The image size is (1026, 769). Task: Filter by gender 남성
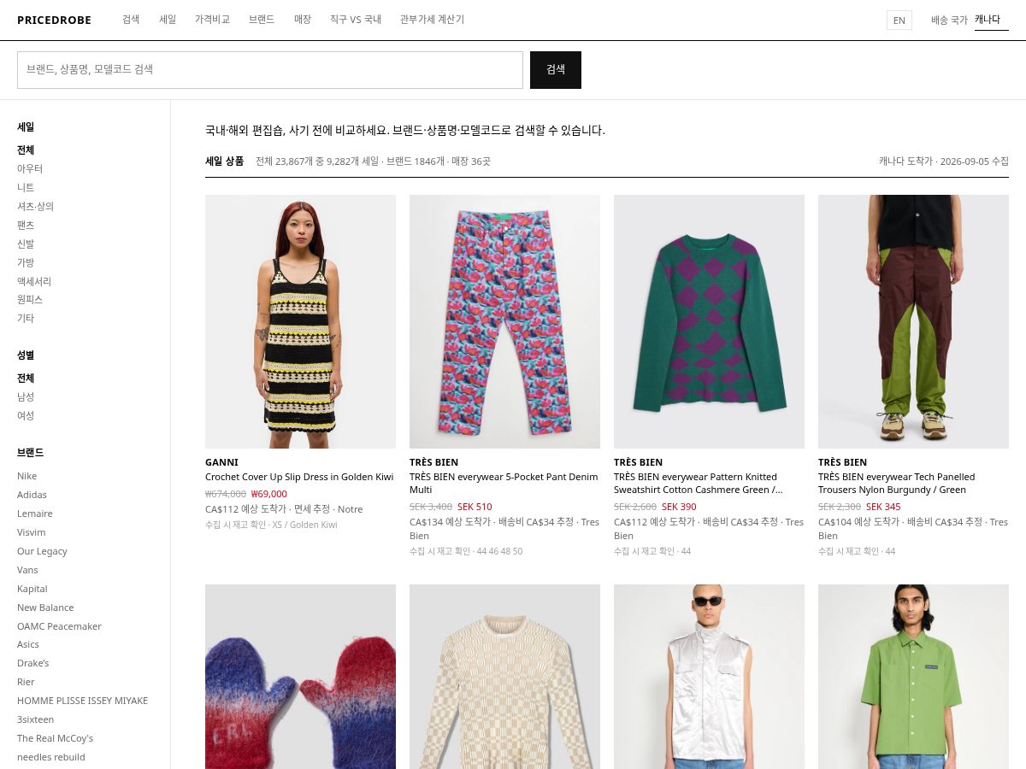[26, 396]
